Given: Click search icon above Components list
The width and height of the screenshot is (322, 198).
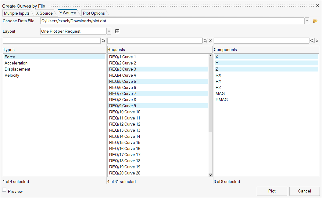Looking at the screenshot, I should (x=312, y=41).
